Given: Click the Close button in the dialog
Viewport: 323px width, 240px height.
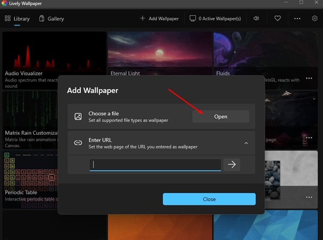Looking at the screenshot, I should pyautogui.click(x=209, y=199).
